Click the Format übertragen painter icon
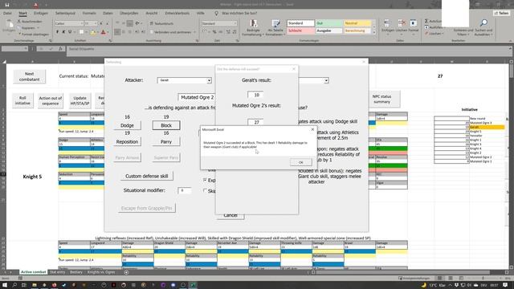The height and width of the screenshot is (289, 514). point(33,34)
